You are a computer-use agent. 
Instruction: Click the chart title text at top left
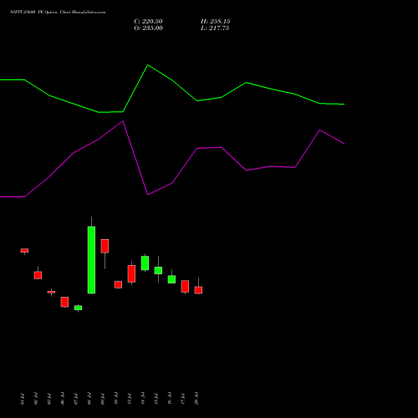coord(58,13)
